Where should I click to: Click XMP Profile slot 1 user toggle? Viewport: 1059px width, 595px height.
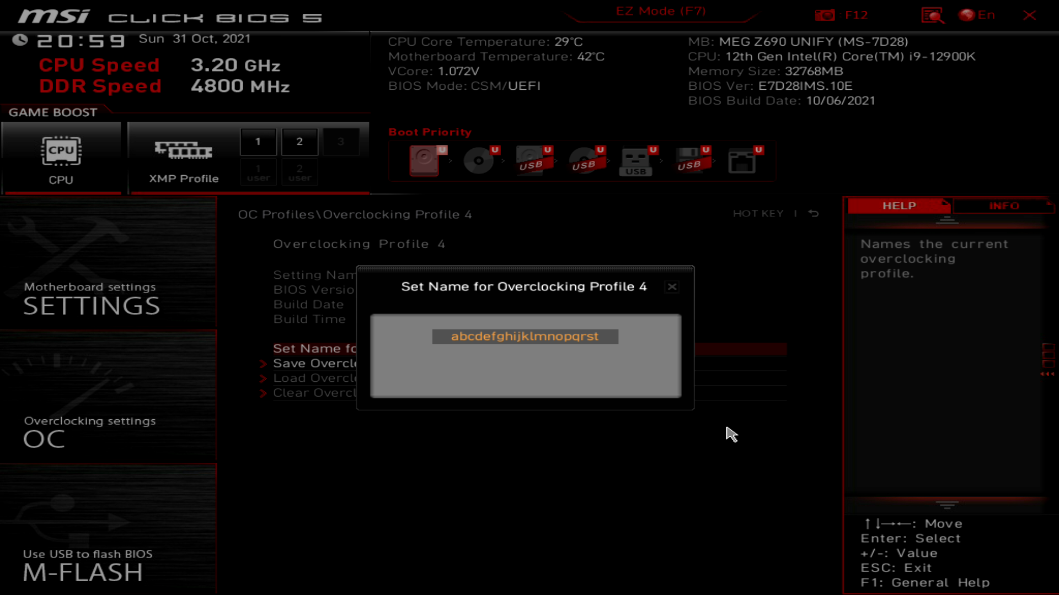[258, 174]
